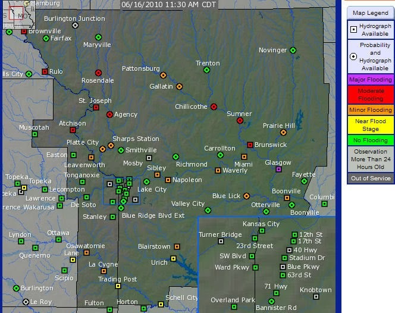Screen dimensions: 395x313
Task: Select the Brownville red gauge marker
Action: [24, 32]
